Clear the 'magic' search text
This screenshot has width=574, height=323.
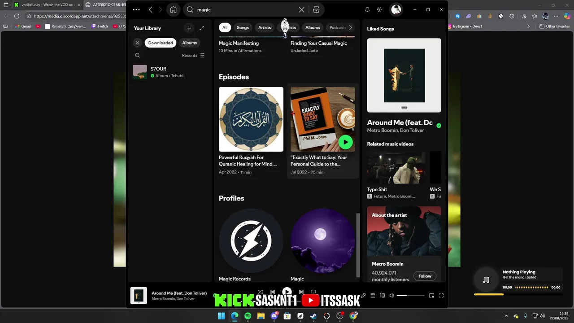(x=301, y=9)
